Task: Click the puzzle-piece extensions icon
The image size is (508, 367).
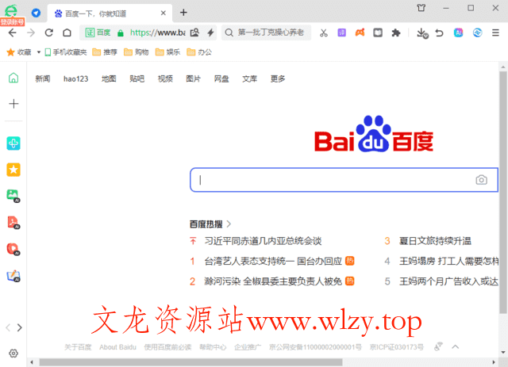Action: [396, 32]
